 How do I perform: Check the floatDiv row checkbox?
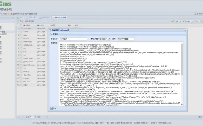[21, 38]
